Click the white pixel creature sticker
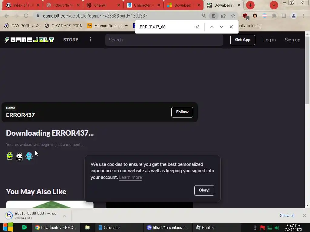 point(19,156)
